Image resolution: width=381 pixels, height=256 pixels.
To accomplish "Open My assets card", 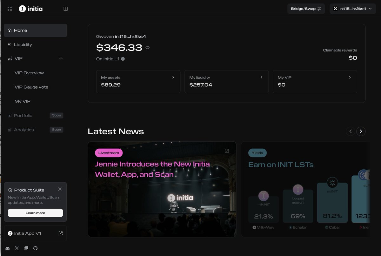I will pos(138,82).
